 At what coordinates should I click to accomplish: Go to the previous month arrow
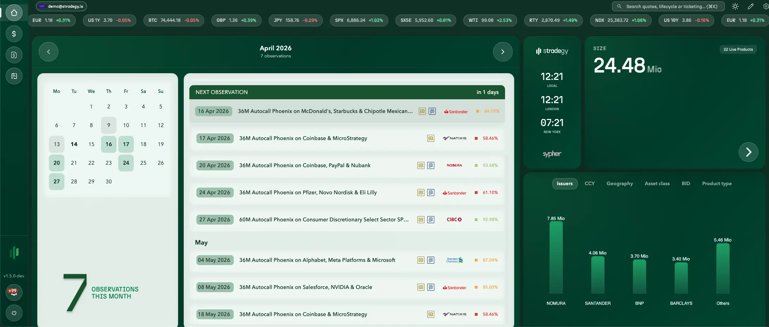[49, 52]
